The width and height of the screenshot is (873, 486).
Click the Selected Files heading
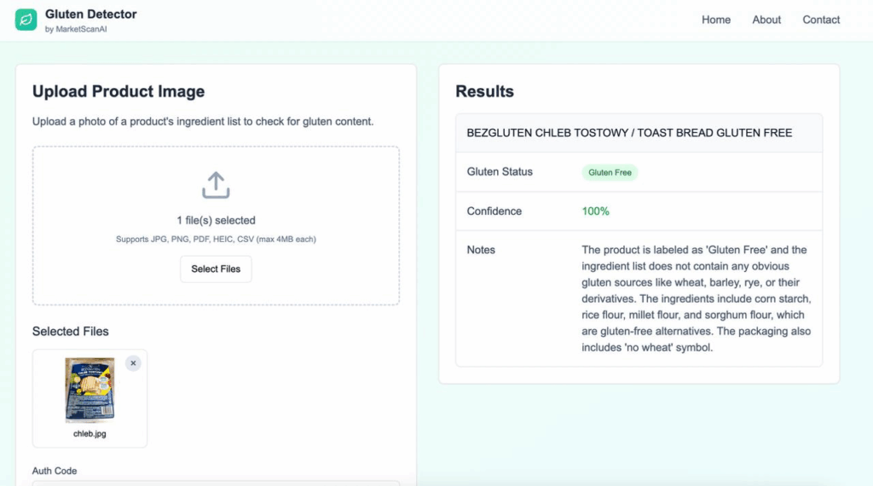coord(70,331)
